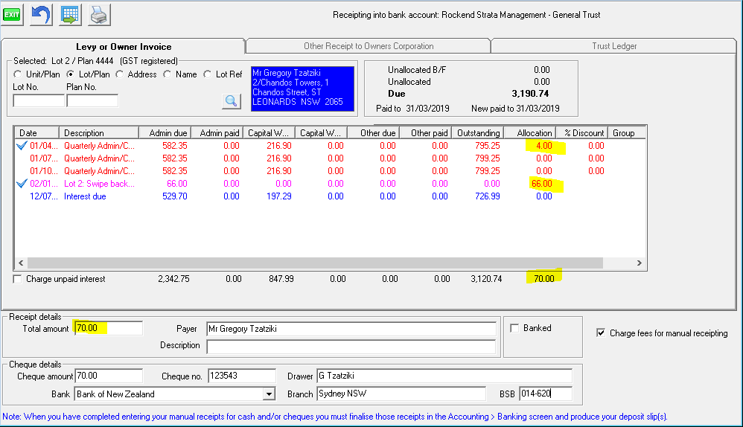Click the tick on the 01/04 Quarterly row
The width and height of the screenshot is (743, 427).
tap(22, 145)
